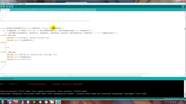This screenshot has width=186, height=104.
Task: Open the Файл menu
Action: (1, 4)
